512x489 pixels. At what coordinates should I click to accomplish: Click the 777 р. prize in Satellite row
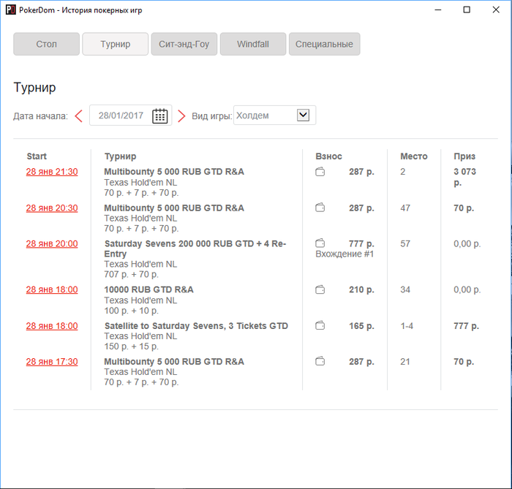[x=467, y=326]
